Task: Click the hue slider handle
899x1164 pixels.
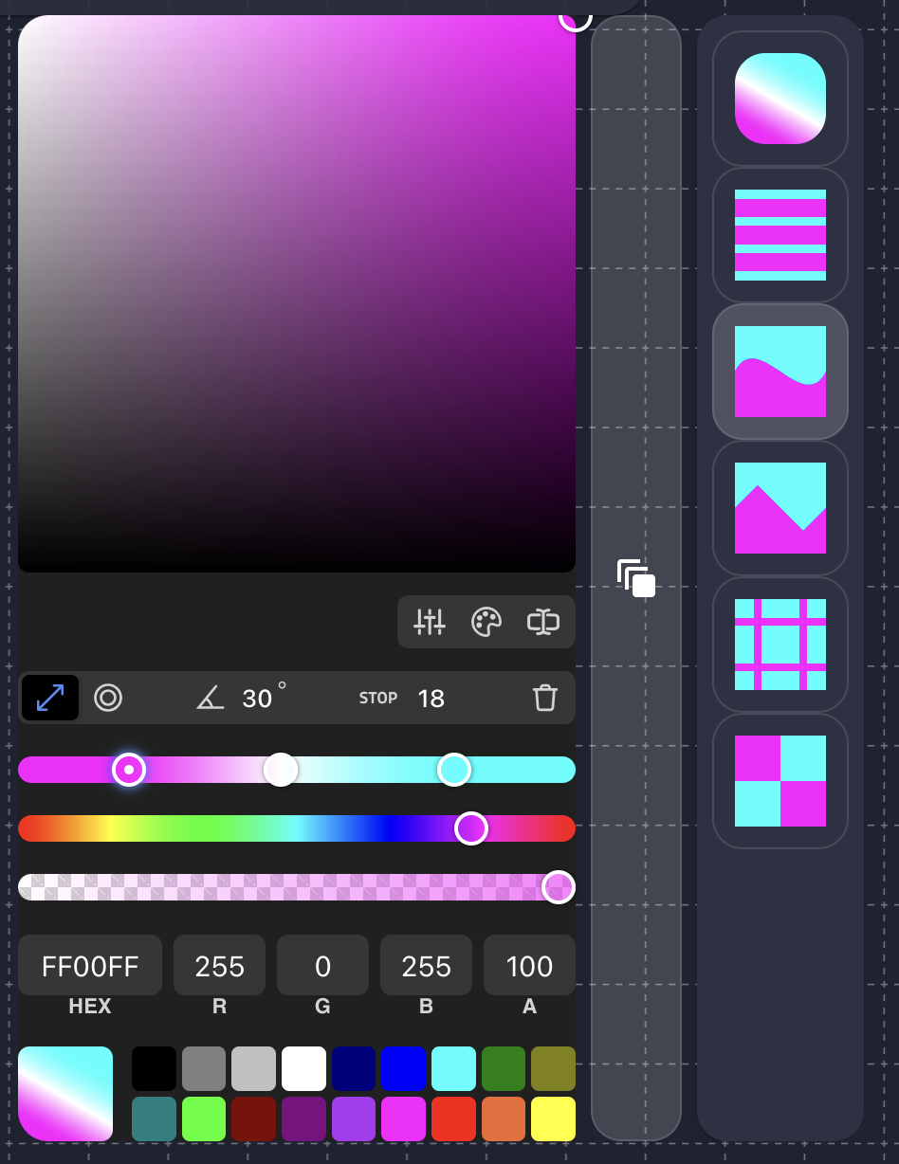Action: [x=471, y=828]
